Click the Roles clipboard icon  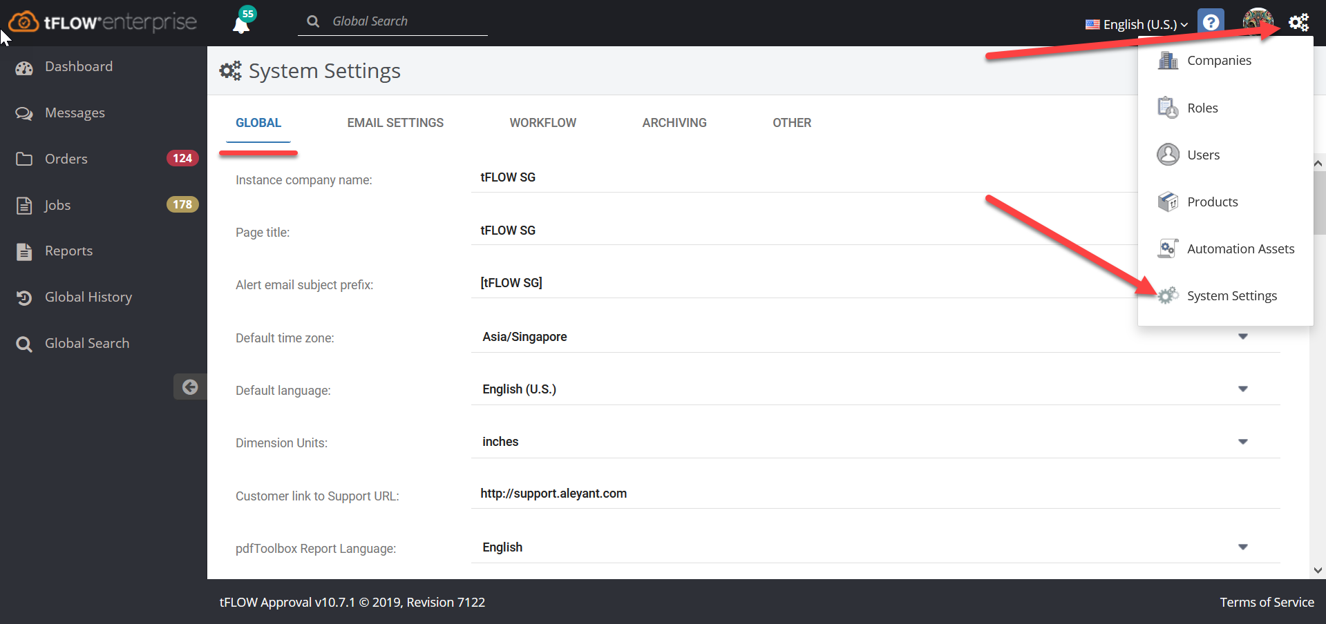tap(1168, 108)
